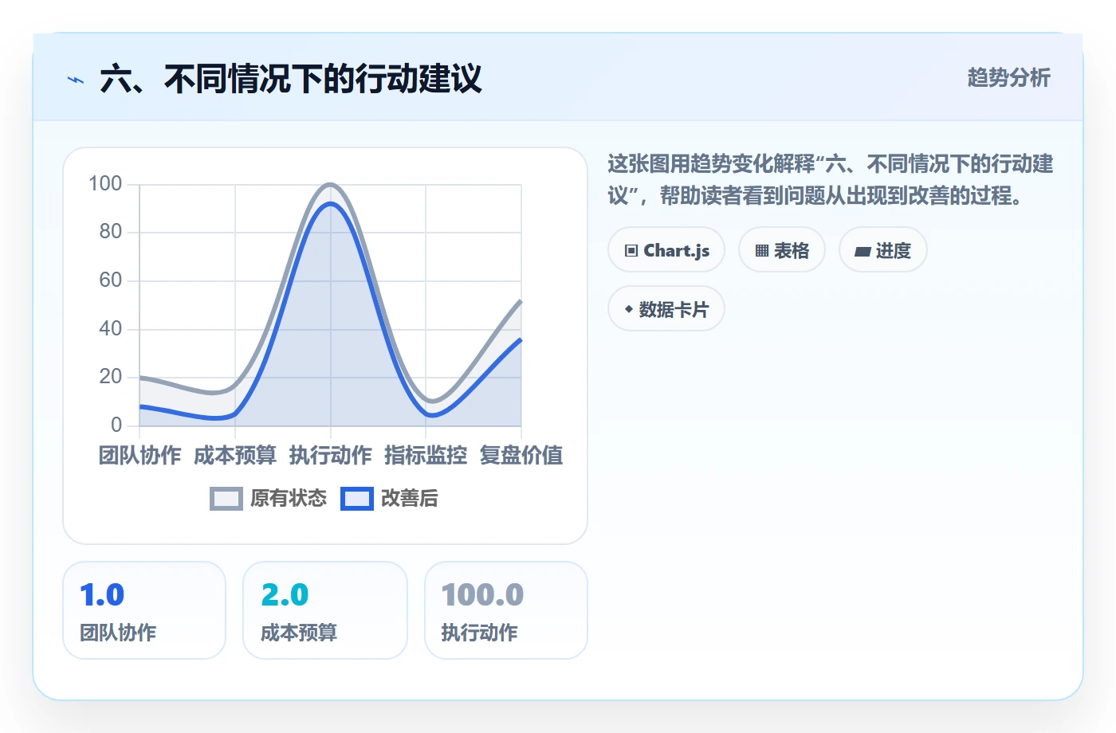
Task: Click the 100 y-axis value on chart
Action: point(105,184)
